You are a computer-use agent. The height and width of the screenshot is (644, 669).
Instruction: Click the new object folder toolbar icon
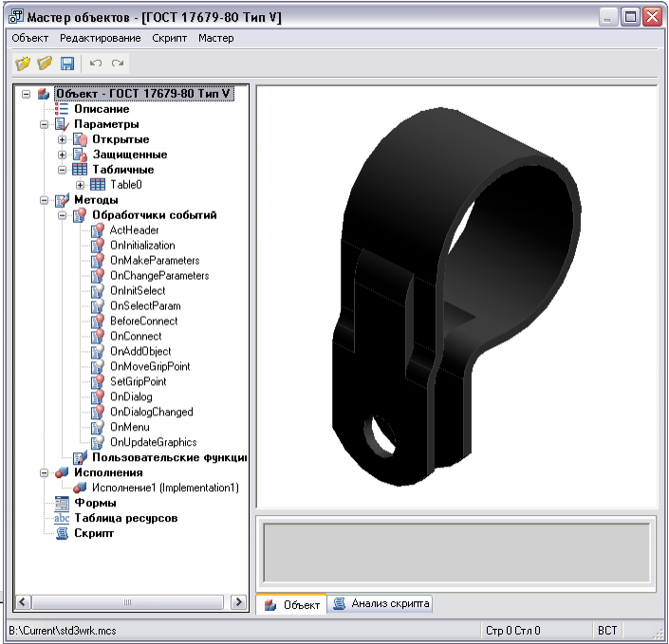tap(23, 64)
